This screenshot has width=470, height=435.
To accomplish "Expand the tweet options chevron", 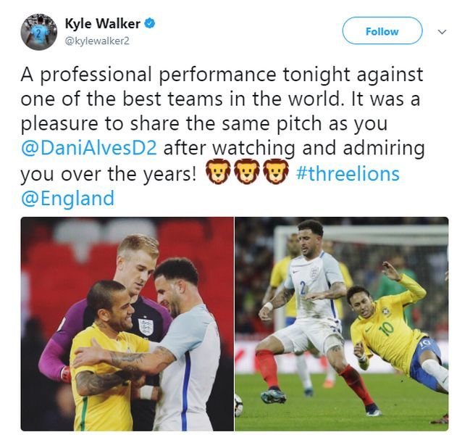I will [x=442, y=31].
